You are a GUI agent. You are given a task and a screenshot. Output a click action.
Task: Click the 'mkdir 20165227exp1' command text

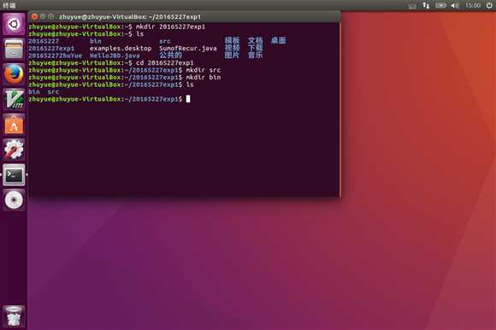point(170,26)
